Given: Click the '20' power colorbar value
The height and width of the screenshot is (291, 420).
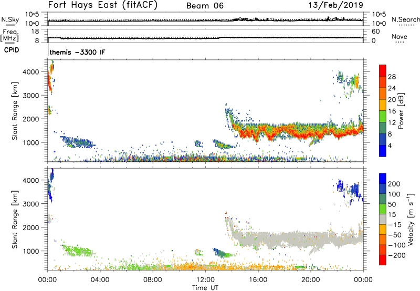Looking at the screenshot, I should point(392,100).
